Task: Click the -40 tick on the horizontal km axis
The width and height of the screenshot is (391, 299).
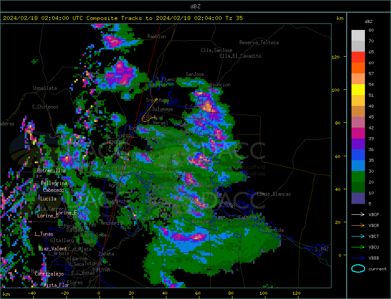Action: click(x=32, y=293)
